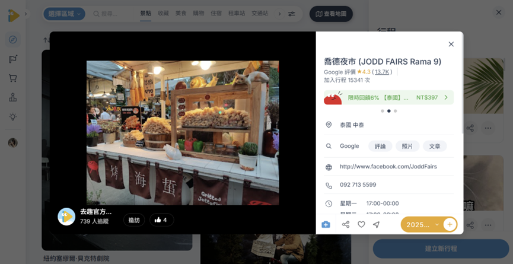Add place to trip with plus button
Image resolution: width=513 pixels, height=264 pixels.
click(x=450, y=224)
